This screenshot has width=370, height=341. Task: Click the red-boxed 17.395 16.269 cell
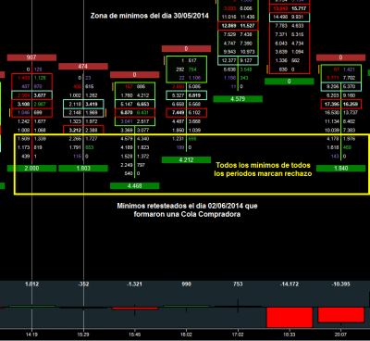[341, 104]
